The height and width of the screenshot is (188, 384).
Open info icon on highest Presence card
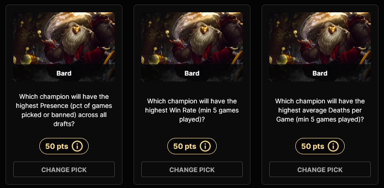pyautogui.click(x=77, y=146)
